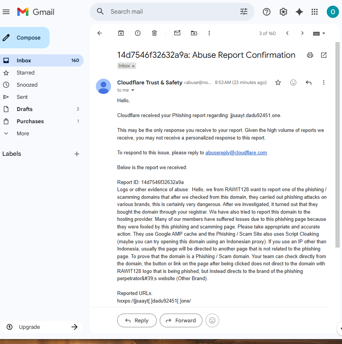This screenshot has height=344, width=342.
Task: Open the Inbox folder
Action: [x=41, y=60]
